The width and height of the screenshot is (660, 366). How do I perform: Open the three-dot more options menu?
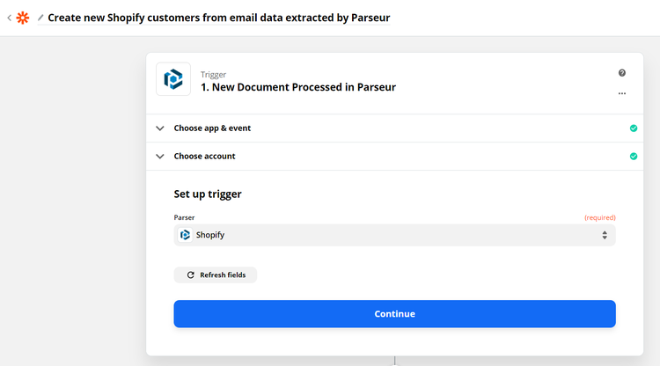pos(622,93)
